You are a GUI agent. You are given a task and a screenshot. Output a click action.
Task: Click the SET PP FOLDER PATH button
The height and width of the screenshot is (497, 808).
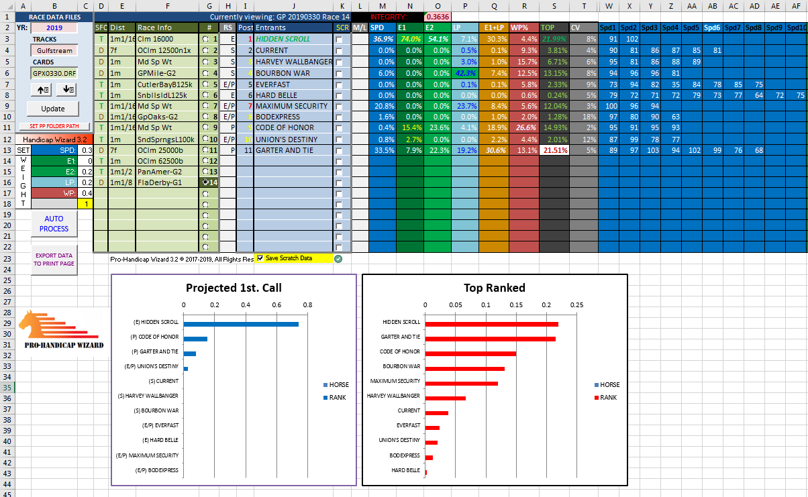(53, 126)
